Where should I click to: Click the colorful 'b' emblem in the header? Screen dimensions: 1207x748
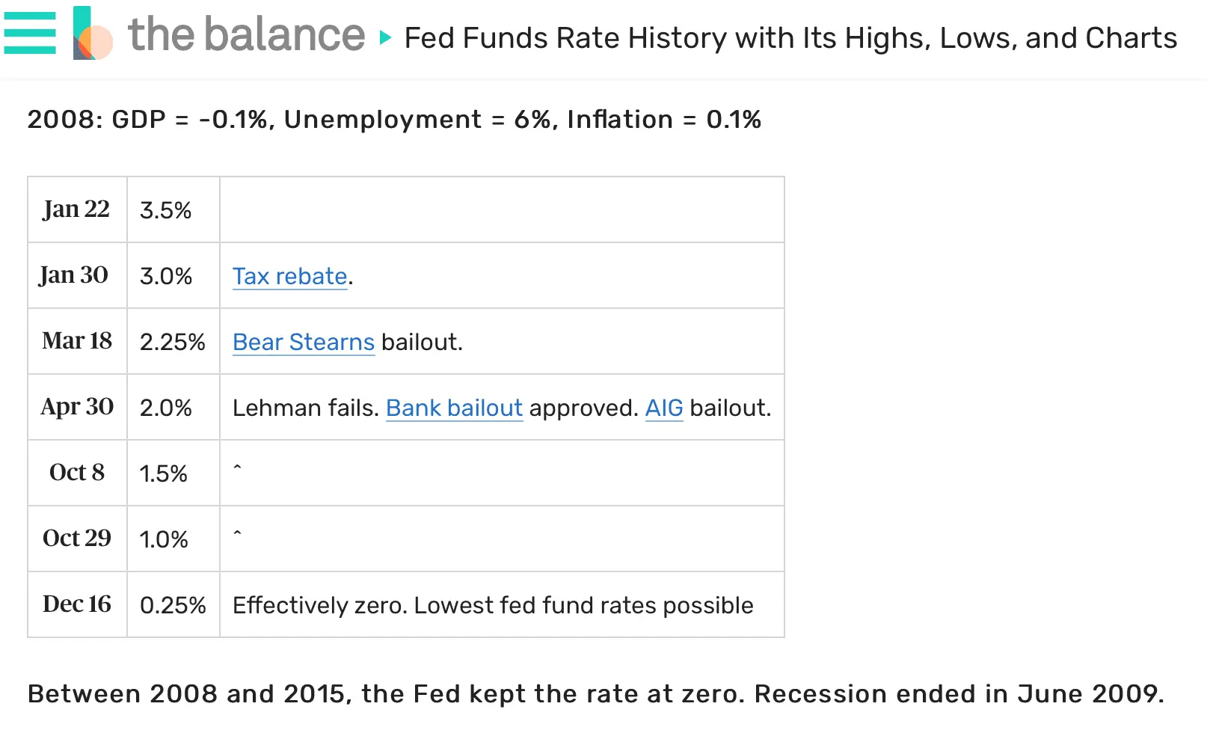click(89, 34)
